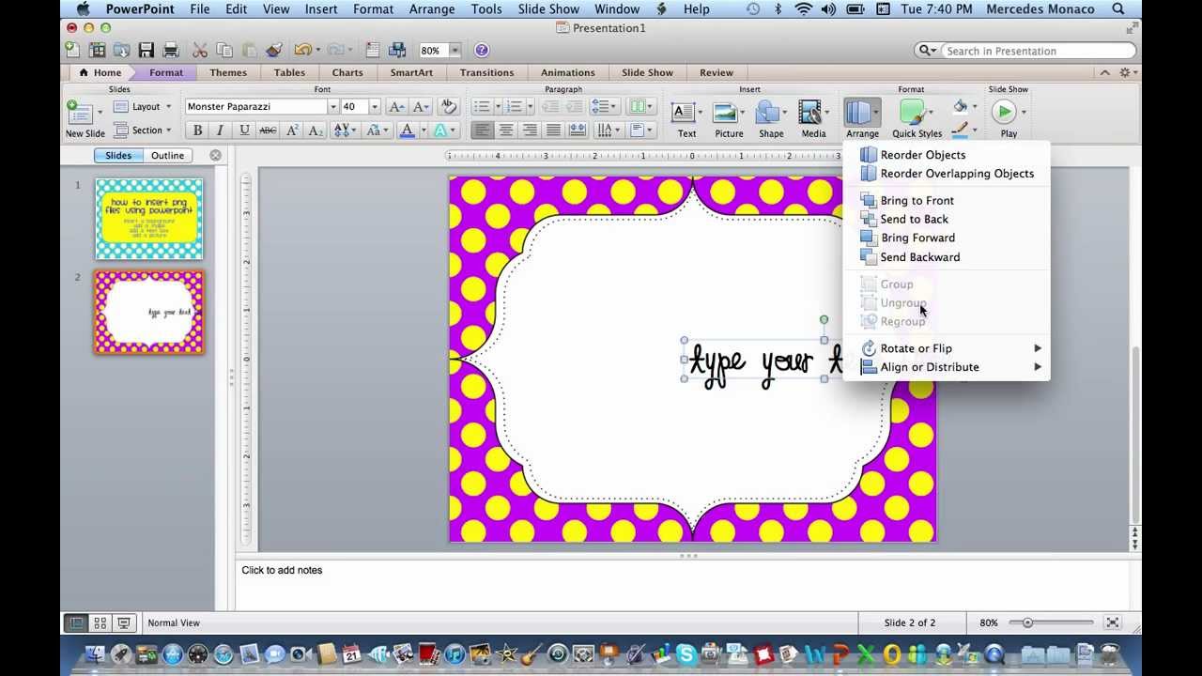Open the zoom percentage dropdown
This screenshot has width=1202, height=676.
455,50
